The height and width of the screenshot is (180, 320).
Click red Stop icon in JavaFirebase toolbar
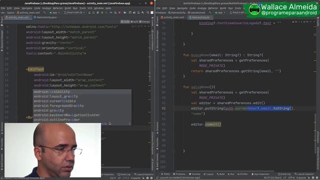point(119,12)
